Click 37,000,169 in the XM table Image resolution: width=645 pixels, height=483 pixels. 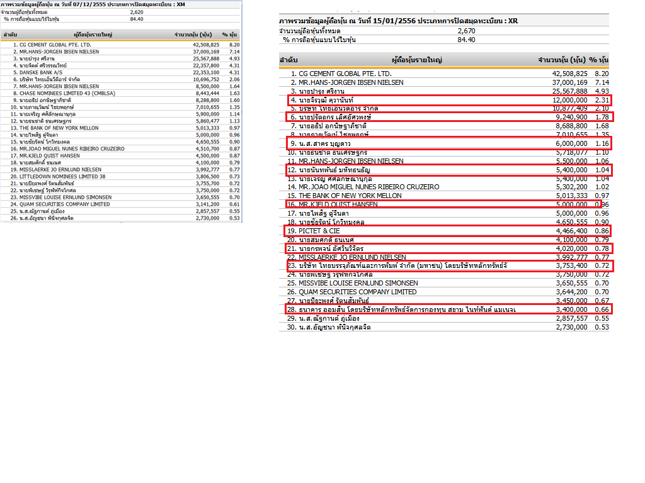click(x=206, y=52)
